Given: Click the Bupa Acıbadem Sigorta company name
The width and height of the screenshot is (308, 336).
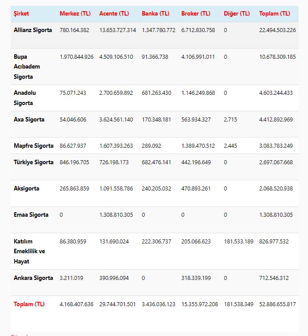Looking at the screenshot, I should point(27,67).
